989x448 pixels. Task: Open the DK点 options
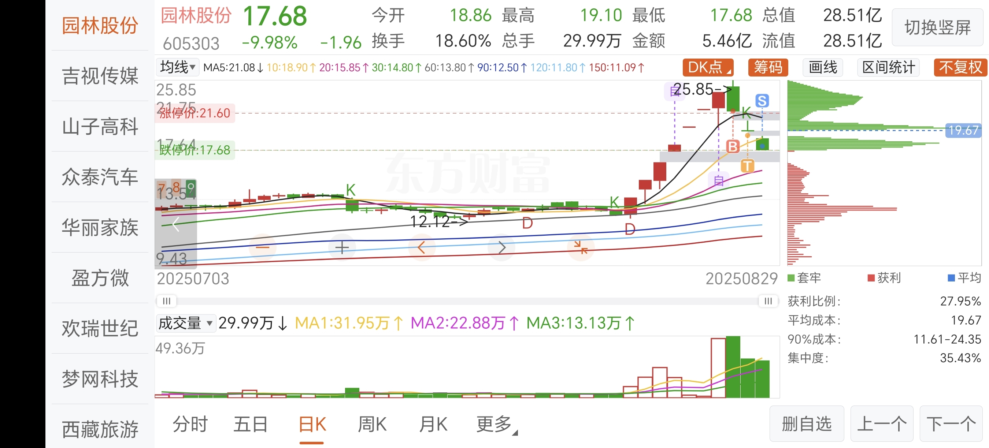tap(708, 67)
